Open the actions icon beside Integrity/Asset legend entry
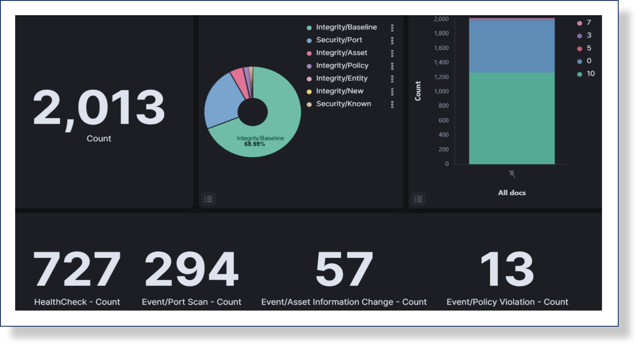The width and height of the screenshot is (638, 346). point(392,53)
